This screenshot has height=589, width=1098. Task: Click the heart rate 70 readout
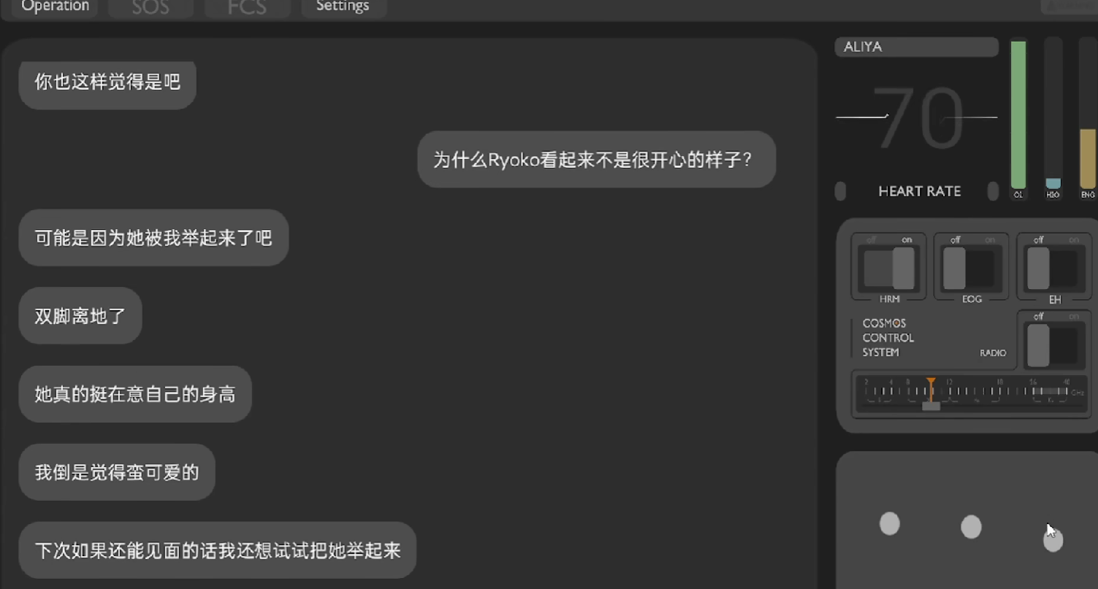(x=917, y=118)
